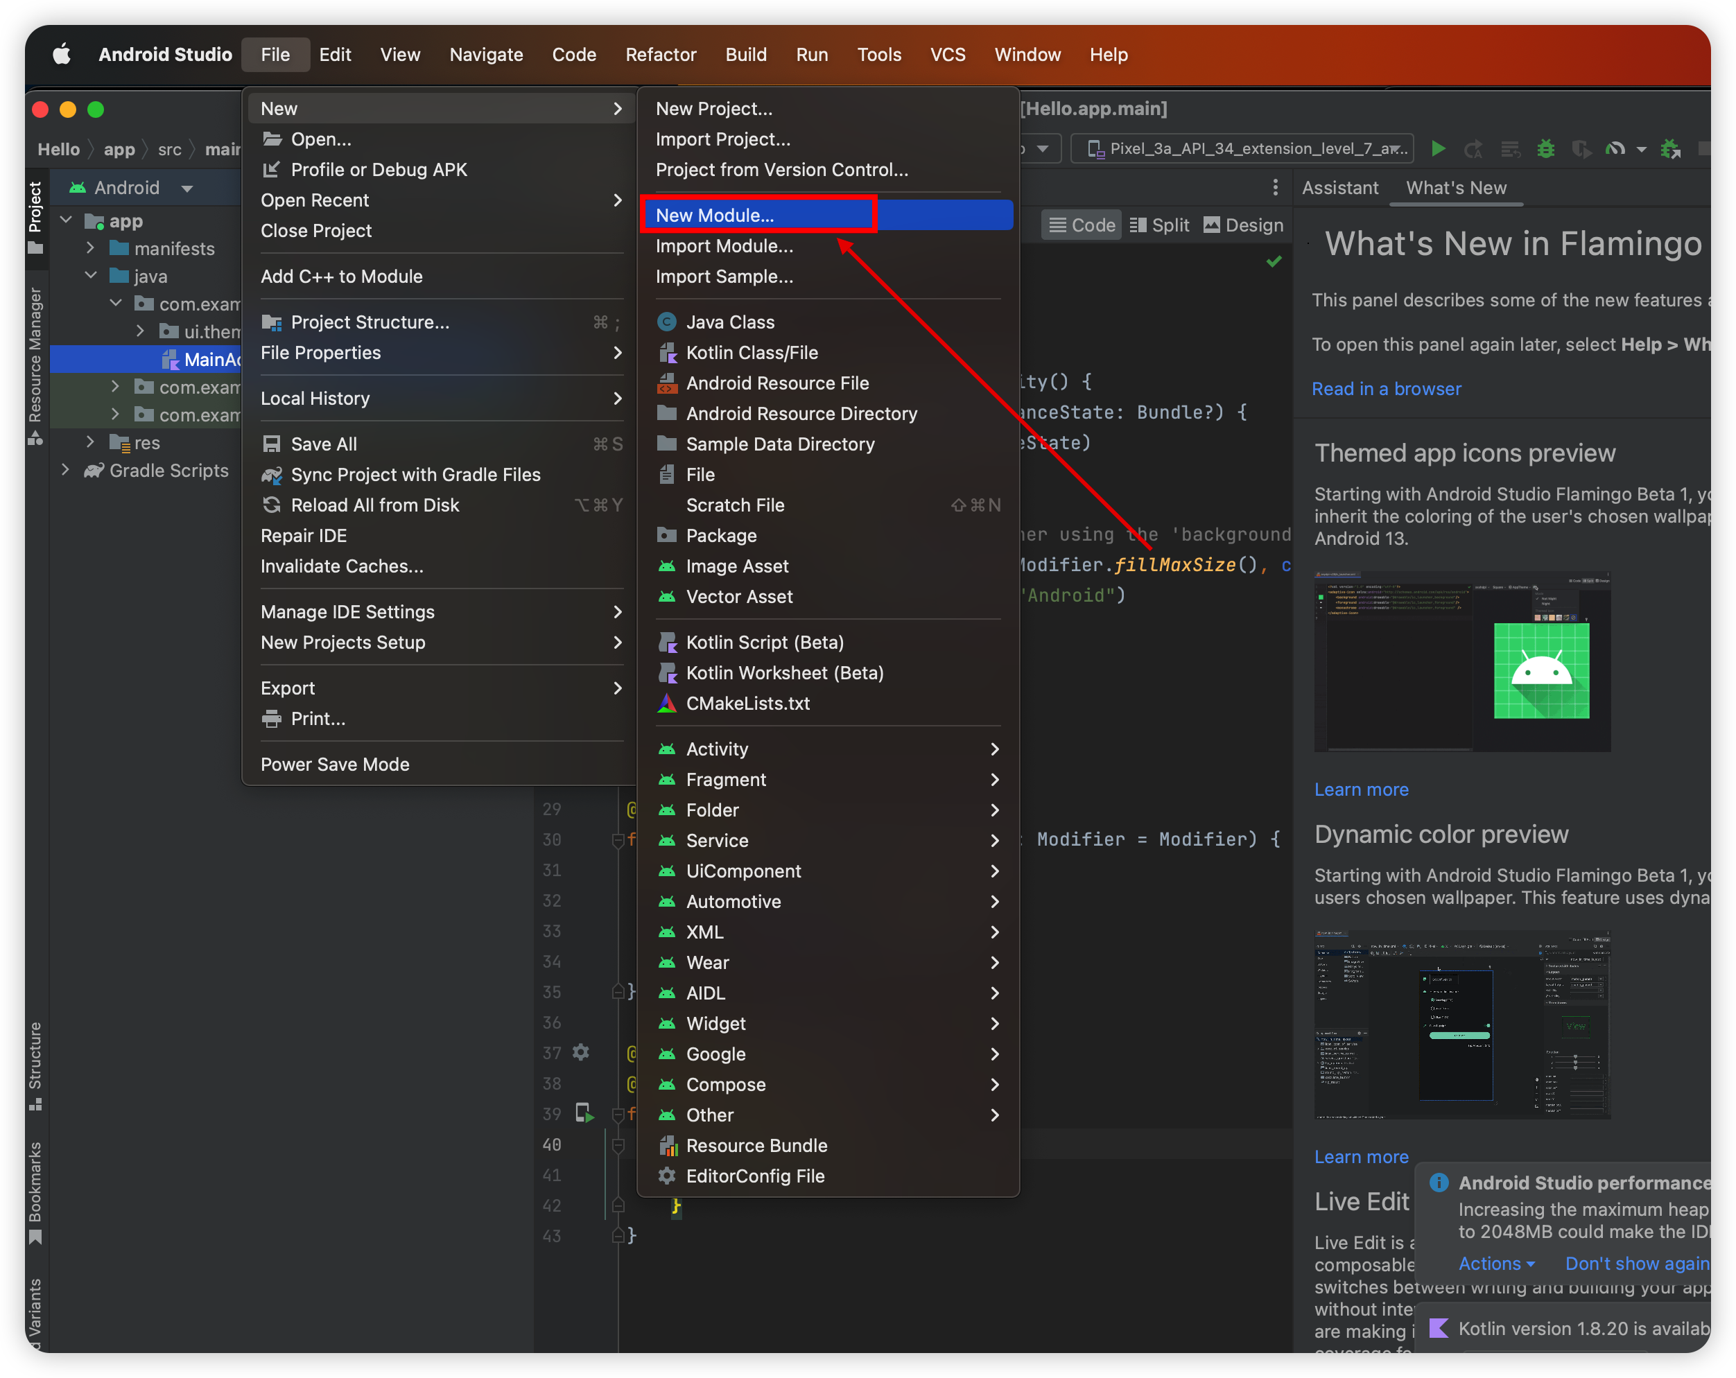Open the editor tab options three-dot menu
The height and width of the screenshot is (1378, 1736).
tap(1275, 188)
